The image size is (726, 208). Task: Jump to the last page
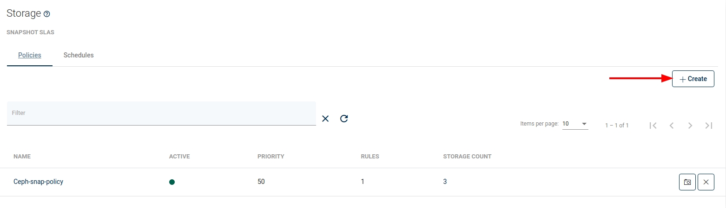click(709, 125)
